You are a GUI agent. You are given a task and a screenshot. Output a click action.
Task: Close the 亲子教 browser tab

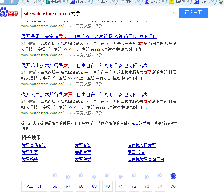coord(39,1)
